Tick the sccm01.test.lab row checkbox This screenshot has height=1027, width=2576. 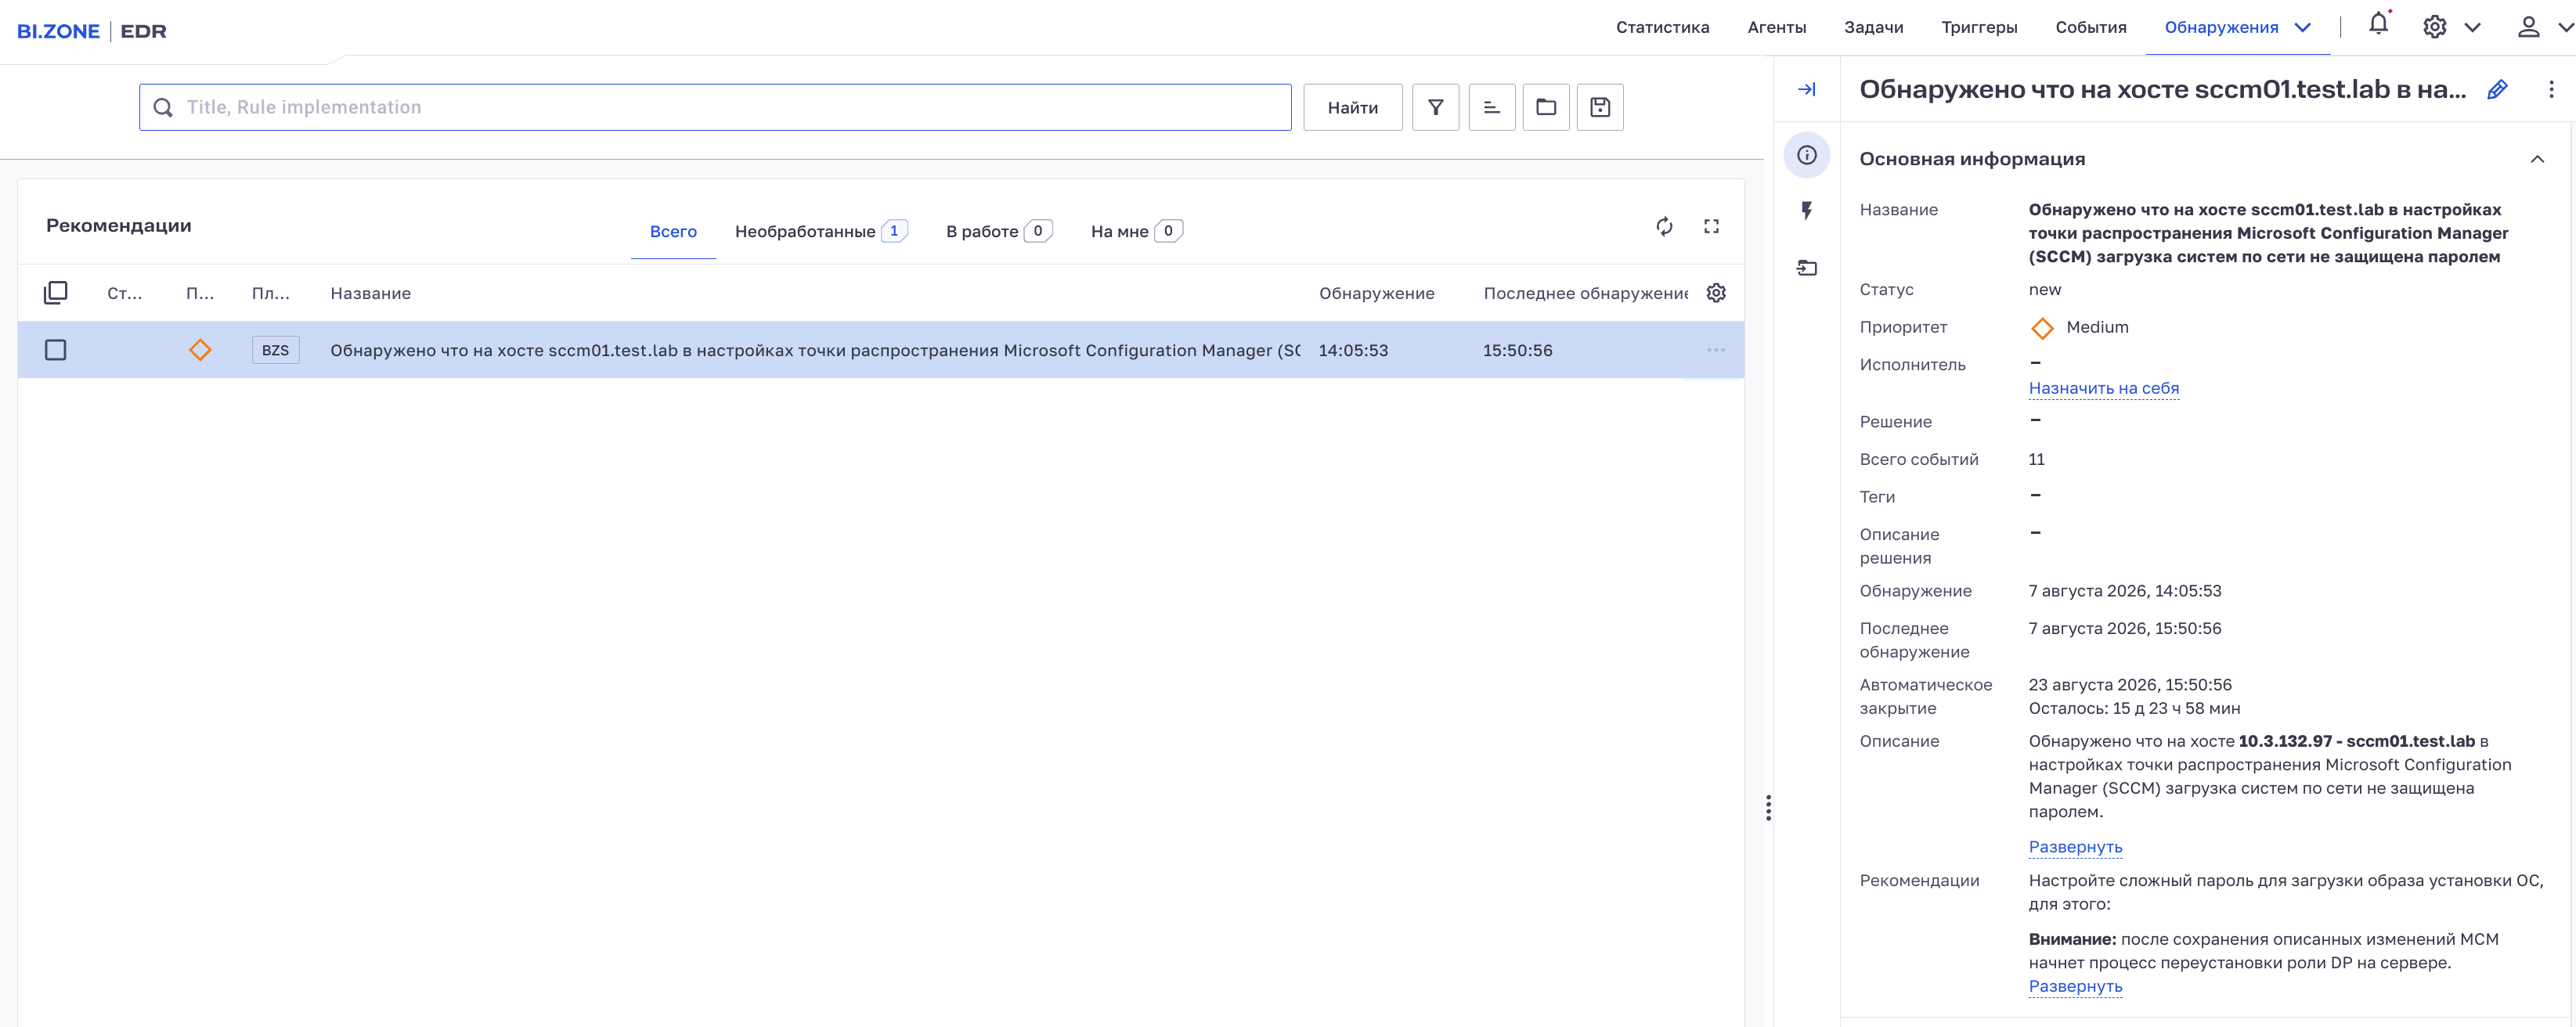pos(56,350)
